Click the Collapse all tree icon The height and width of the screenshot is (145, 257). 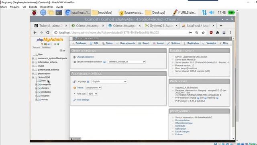pyautogui.click(x=61, y=51)
